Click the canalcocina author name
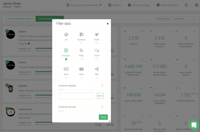 [x=25, y=109]
